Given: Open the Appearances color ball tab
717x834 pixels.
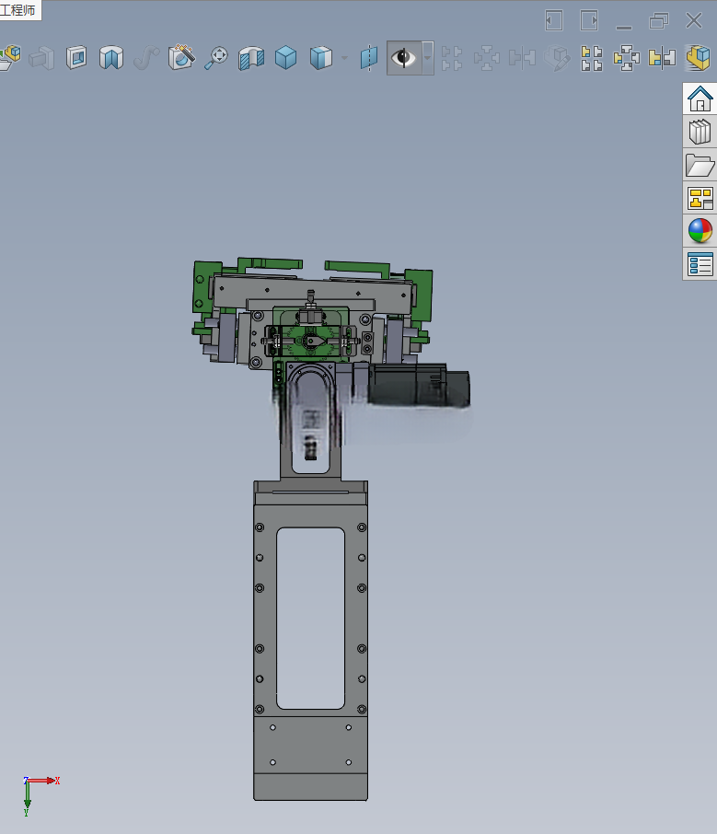Looking at the screenshot, I should (700, 231).
